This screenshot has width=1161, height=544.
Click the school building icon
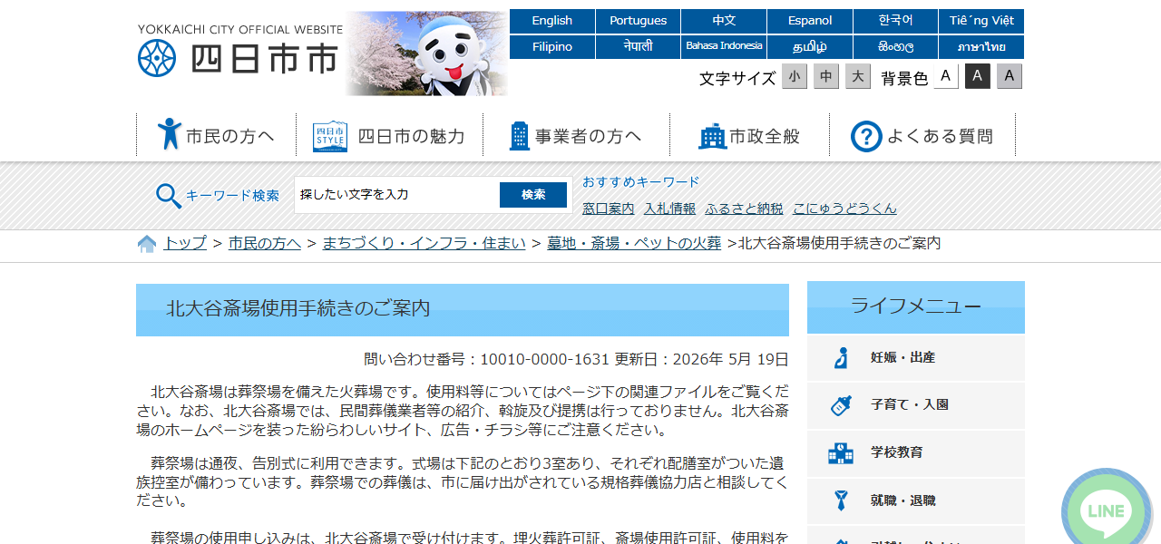pyautogui.click(x=841, y=453)
